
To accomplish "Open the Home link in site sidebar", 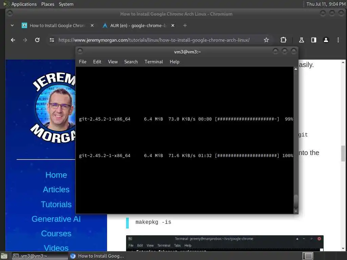I will click(56, 175).
